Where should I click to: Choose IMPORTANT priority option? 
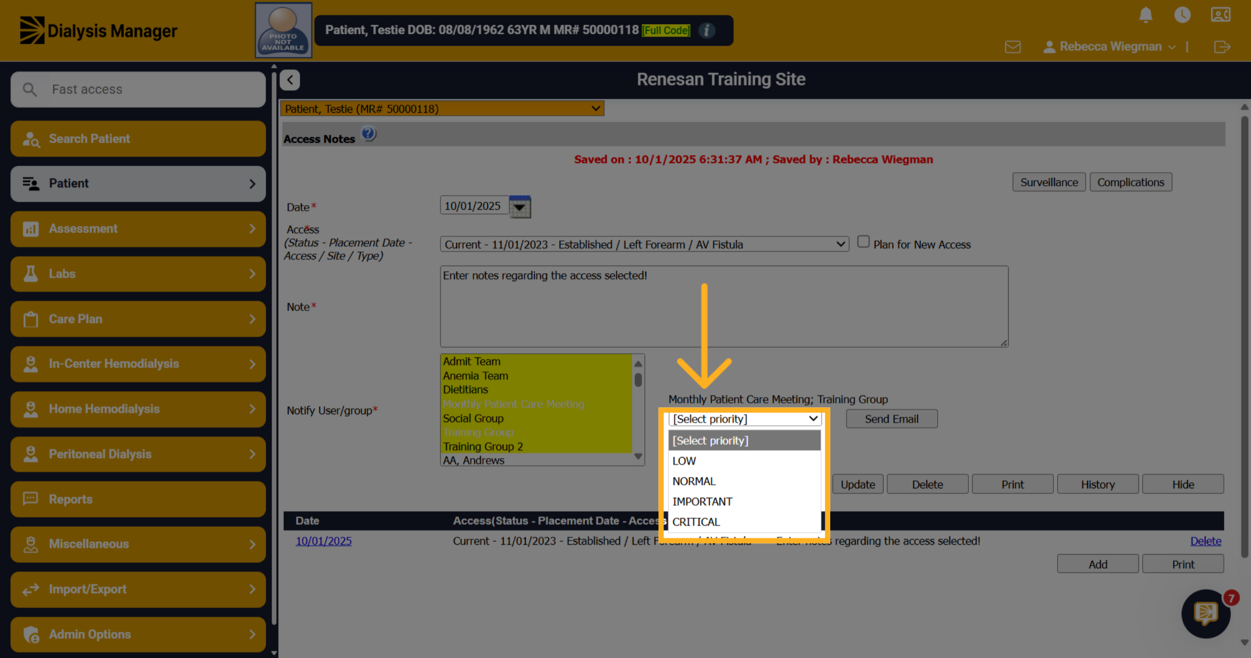tap(744, 502)
